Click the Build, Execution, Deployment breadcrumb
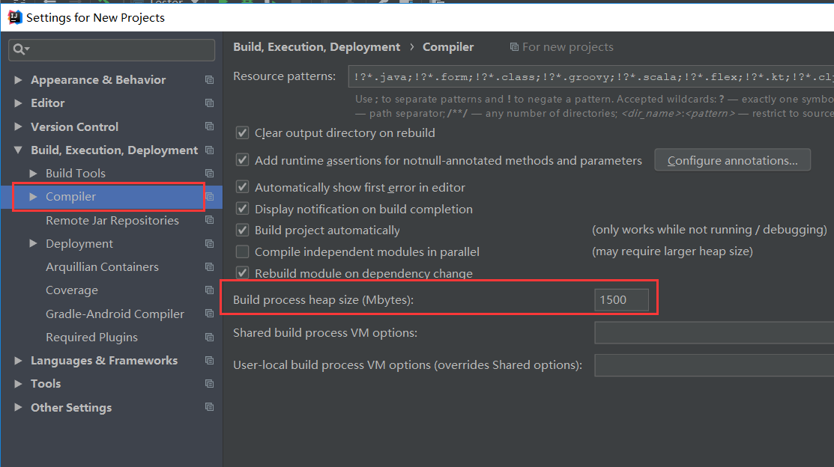Image resolution: width=834 pixels, height=467 pixels. coord(316,47)
